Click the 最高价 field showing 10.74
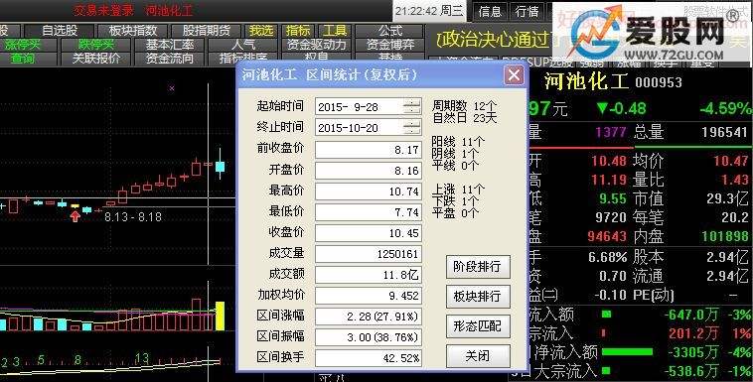The width and height of the screenshot is (753, 382). (x=369, y=191)
